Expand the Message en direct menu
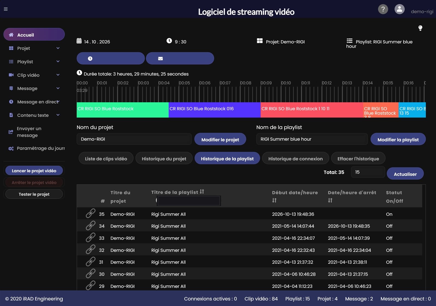Viewport: 436px width, 306px height. tap(34, 102)
